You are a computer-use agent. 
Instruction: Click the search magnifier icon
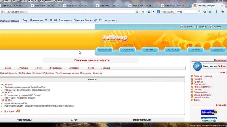point(199,12)
